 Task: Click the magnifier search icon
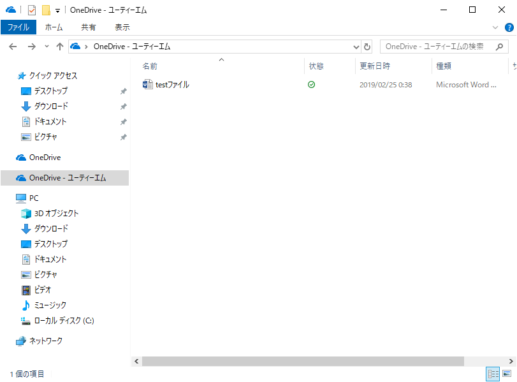[x=499, y=47]
